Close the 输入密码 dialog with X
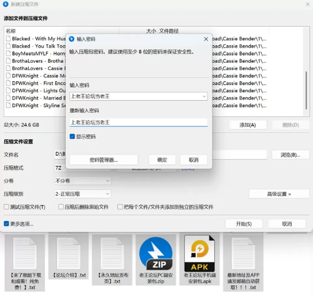The image size is (313, 298). point(206,39)
